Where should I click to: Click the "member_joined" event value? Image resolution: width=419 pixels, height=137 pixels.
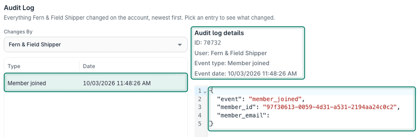pos(275,99)
